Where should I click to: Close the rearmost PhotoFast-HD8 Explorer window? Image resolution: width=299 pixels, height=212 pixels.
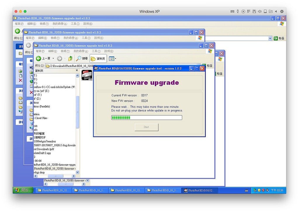coord(283,18)
